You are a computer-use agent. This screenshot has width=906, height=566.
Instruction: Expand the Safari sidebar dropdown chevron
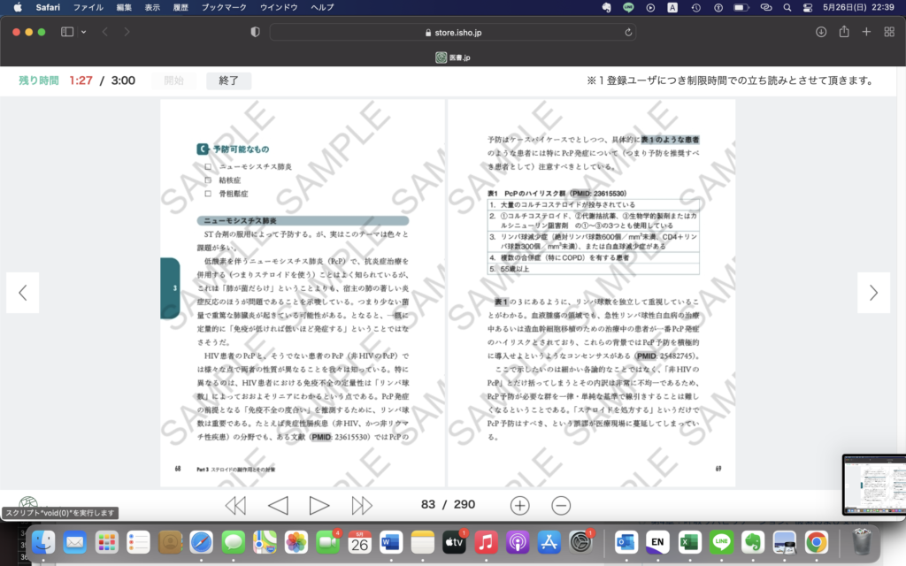[x=83, y=32]
